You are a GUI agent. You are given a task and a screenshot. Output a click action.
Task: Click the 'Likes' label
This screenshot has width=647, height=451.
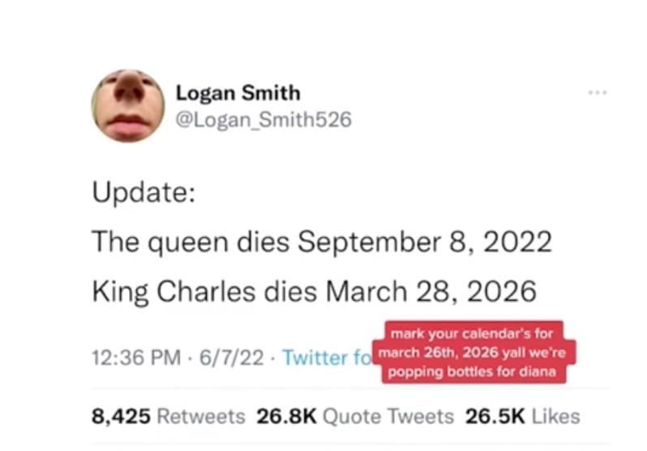[557, 416]
